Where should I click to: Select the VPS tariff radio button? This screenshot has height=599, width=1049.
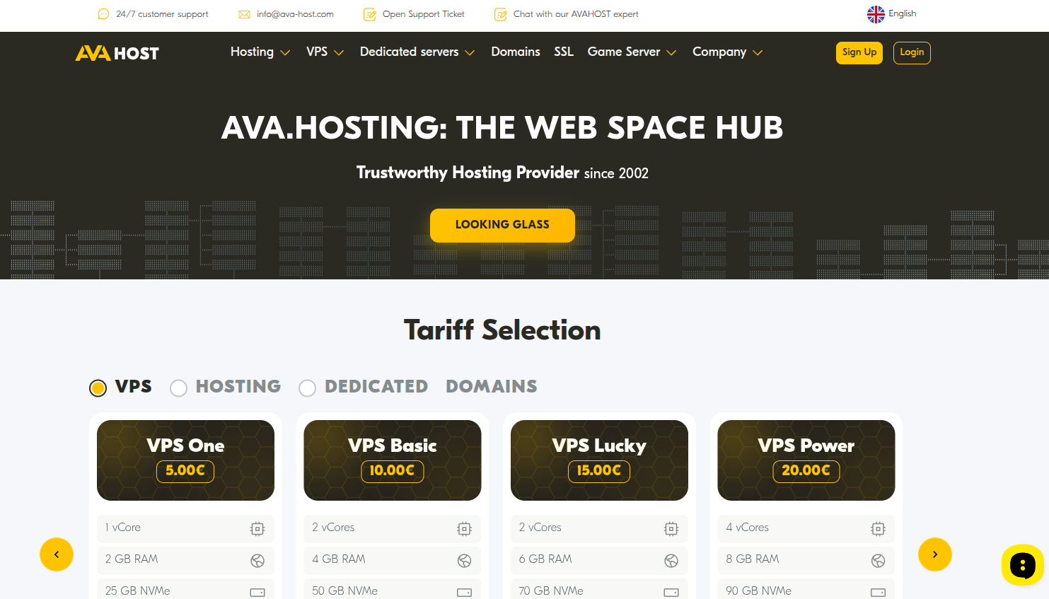click(98, 388)
